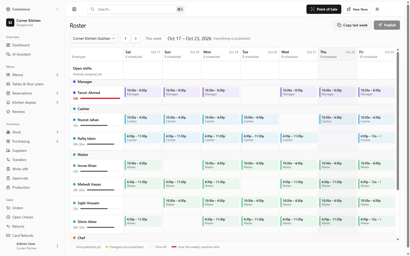410x256 pixels.
Task: Open the Production icon
Action: [8, 187]
